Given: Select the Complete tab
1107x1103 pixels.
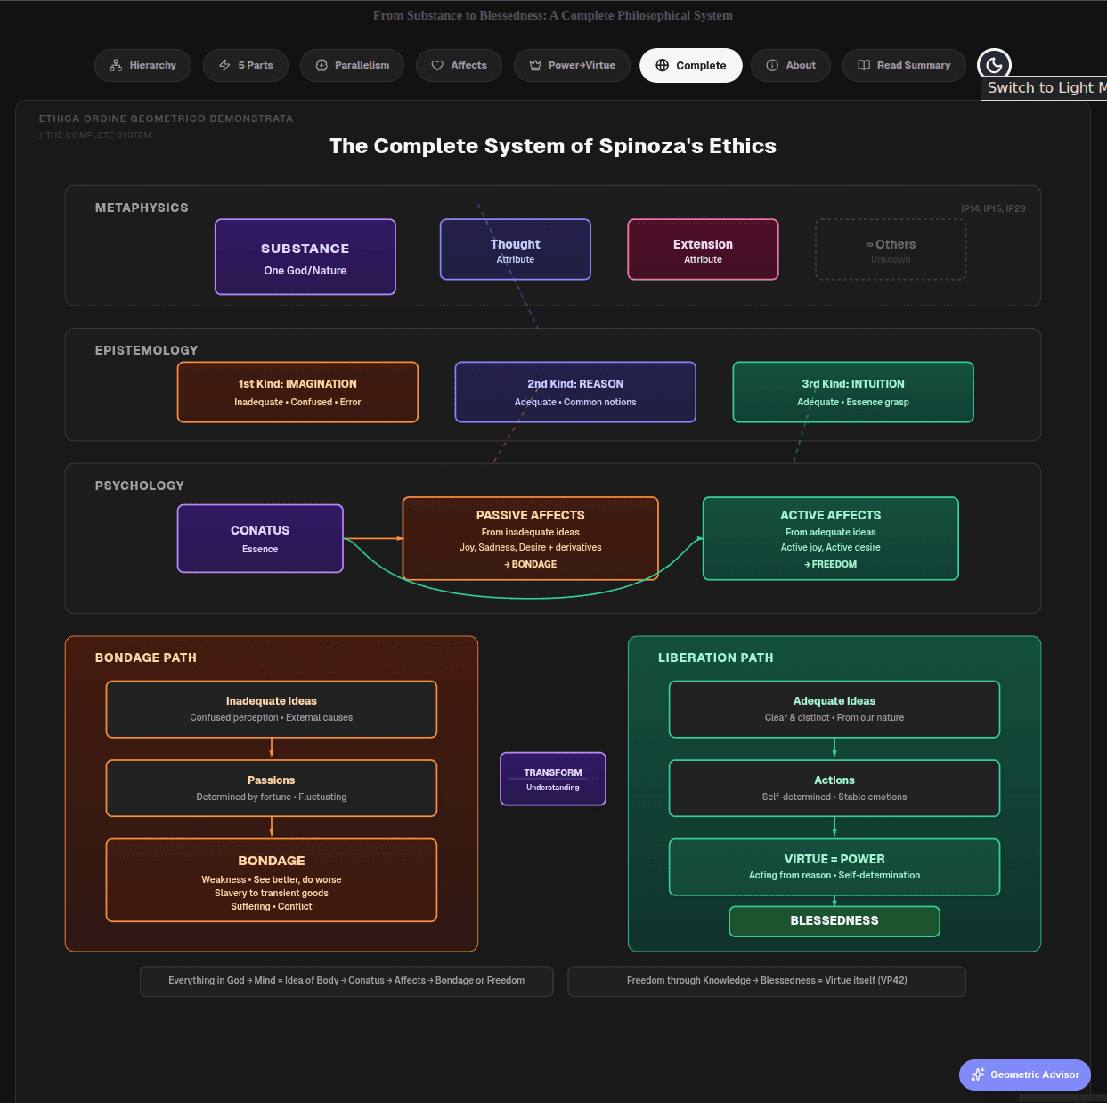Looking at the screenshot, I should pos(691,65).
